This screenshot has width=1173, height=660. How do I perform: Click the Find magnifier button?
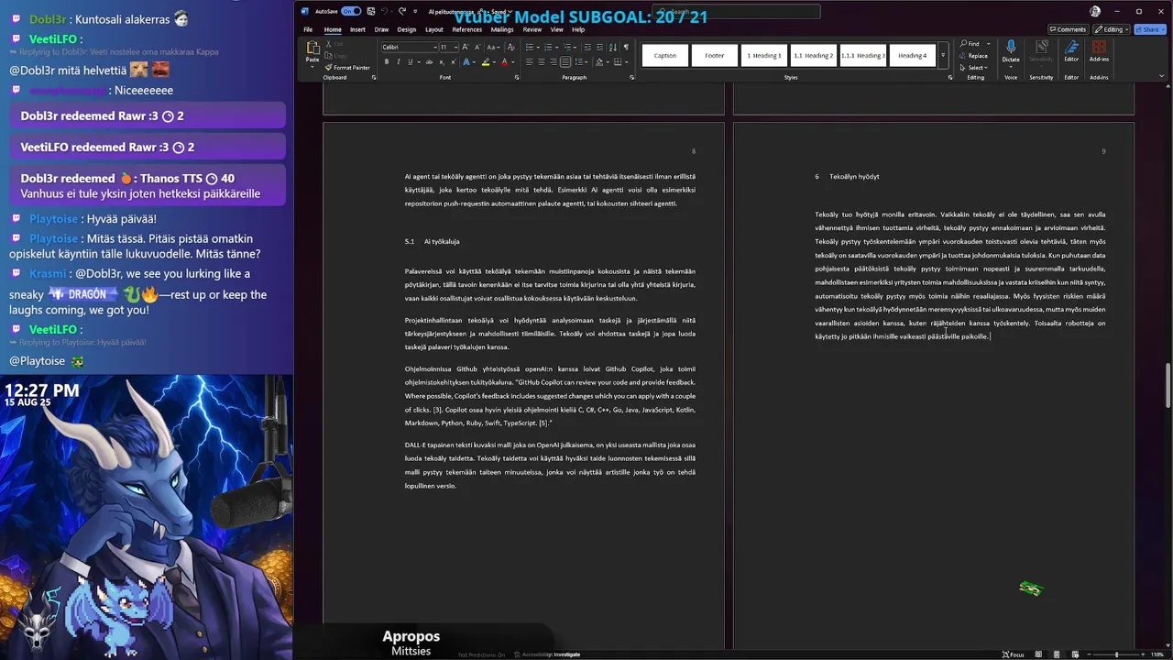(x=971, y=43)
